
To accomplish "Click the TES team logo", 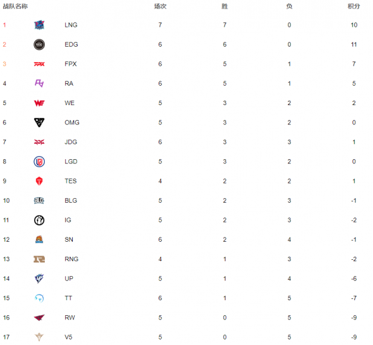I will coord(39,181).
